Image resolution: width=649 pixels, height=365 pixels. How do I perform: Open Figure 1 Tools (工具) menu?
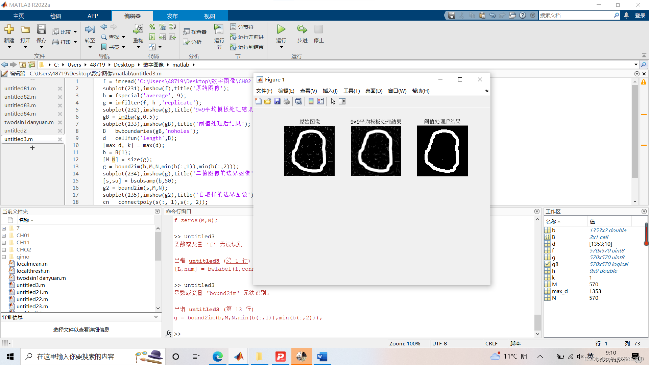click(x=351, y=91)
